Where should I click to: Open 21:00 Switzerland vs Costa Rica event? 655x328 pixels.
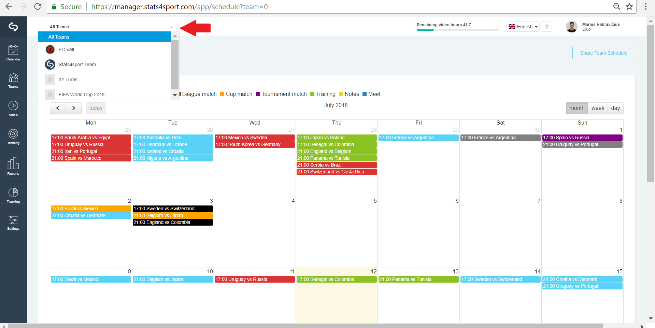(337, 172)
